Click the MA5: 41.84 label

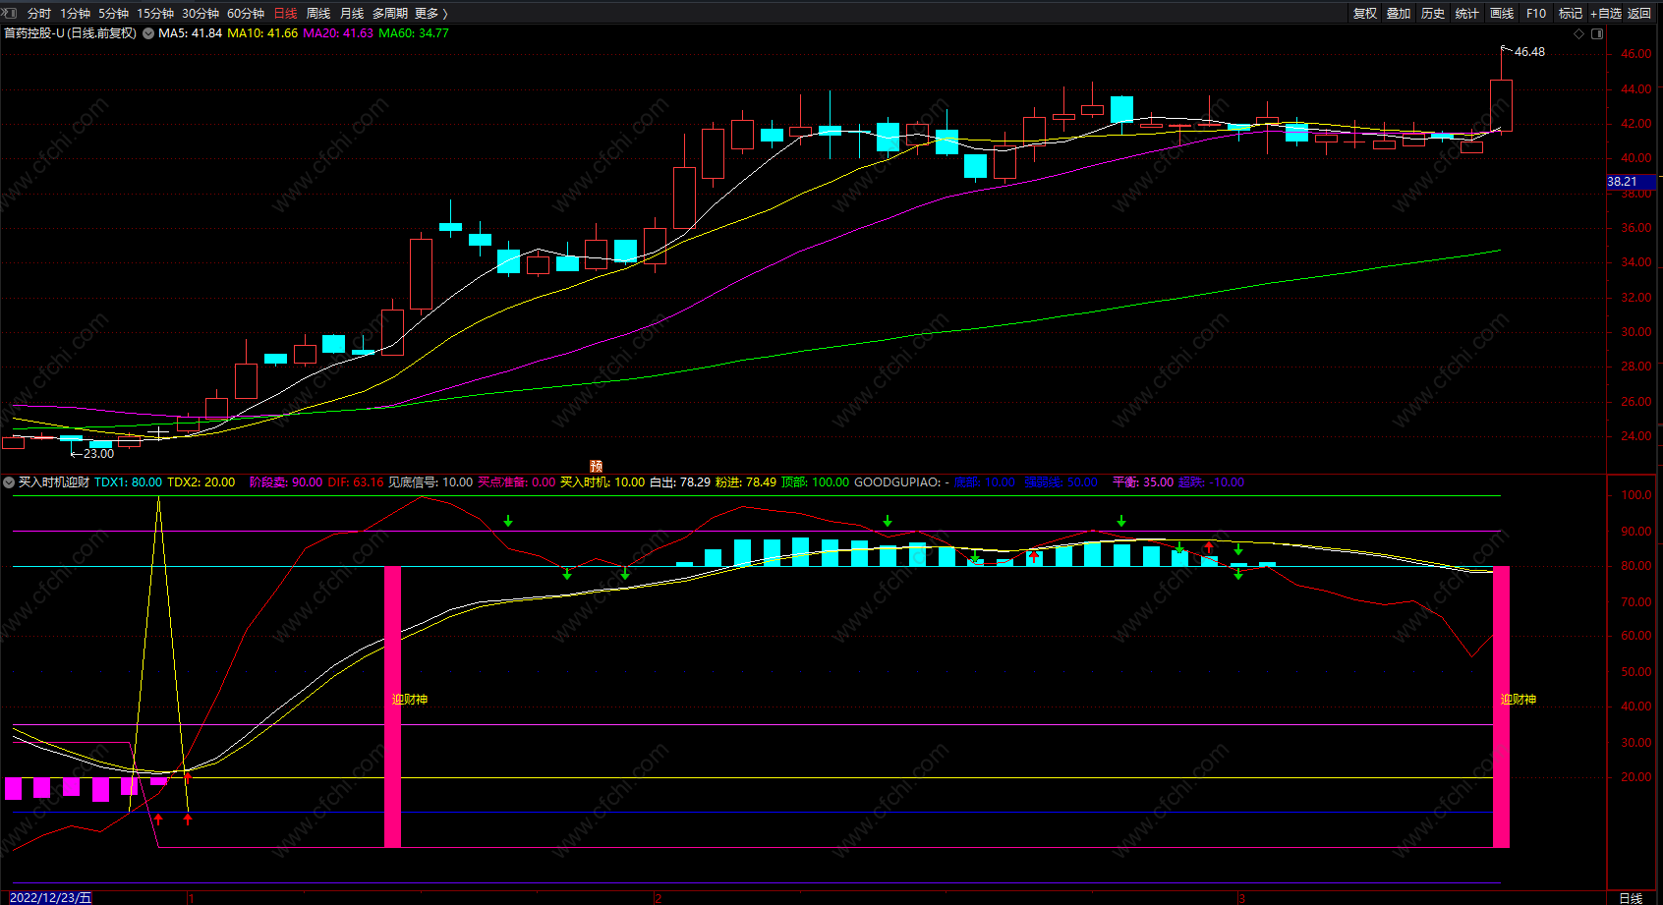tap(190, 33)
